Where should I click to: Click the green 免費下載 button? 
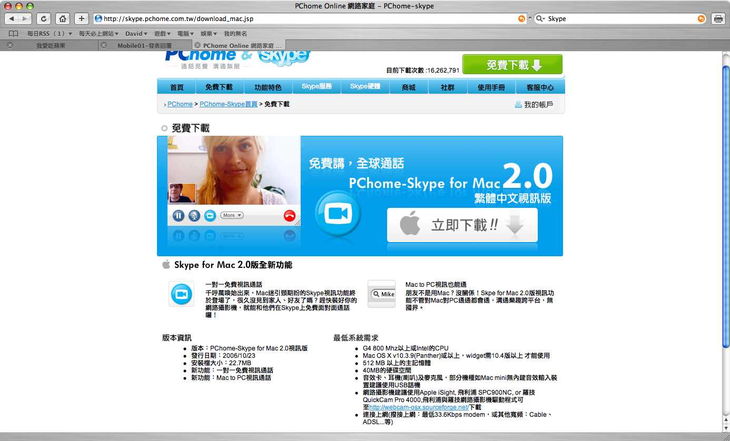[x=512, y=65]
